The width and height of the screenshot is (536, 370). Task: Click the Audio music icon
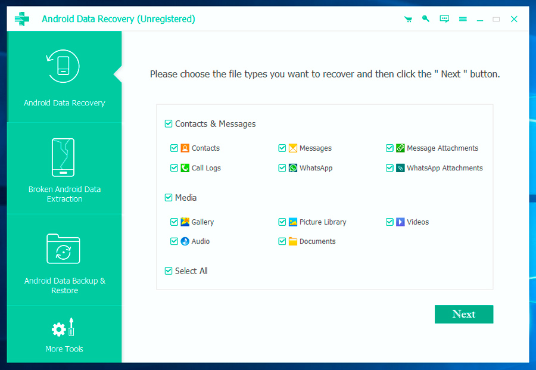click(x=185, y=241)
